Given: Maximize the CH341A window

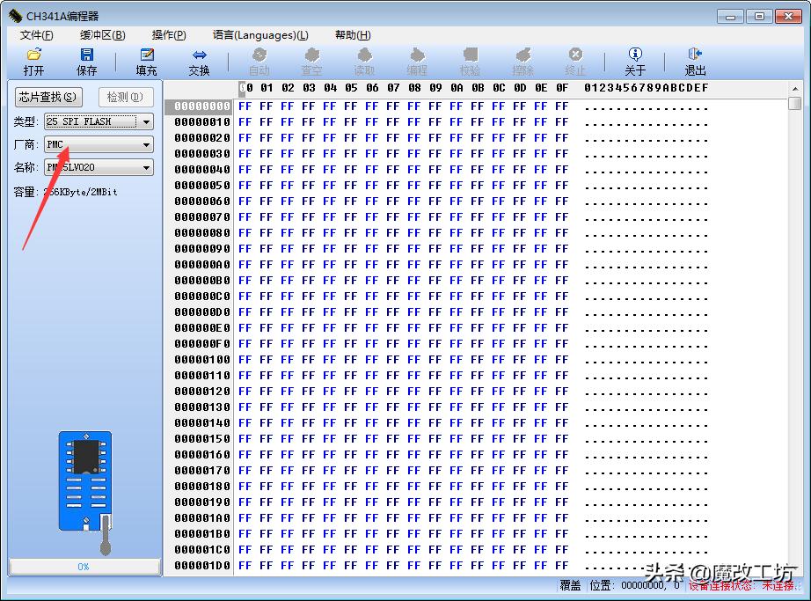Looking at the screenshot, I should point(759,17).
